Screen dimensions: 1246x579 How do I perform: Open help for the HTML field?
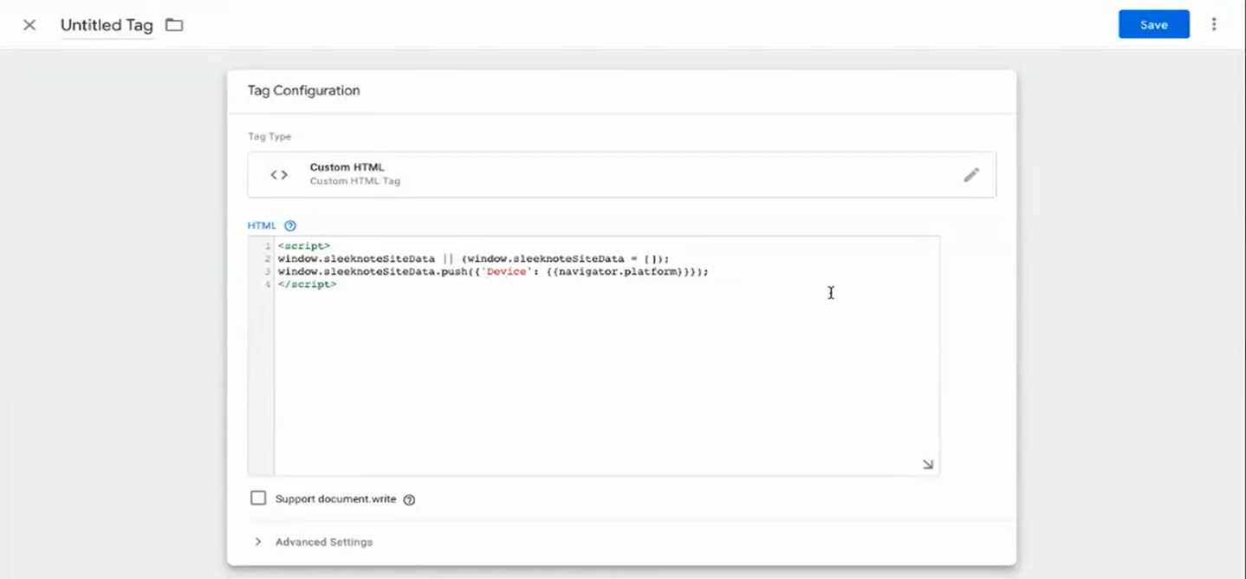[x=290, y=225]
